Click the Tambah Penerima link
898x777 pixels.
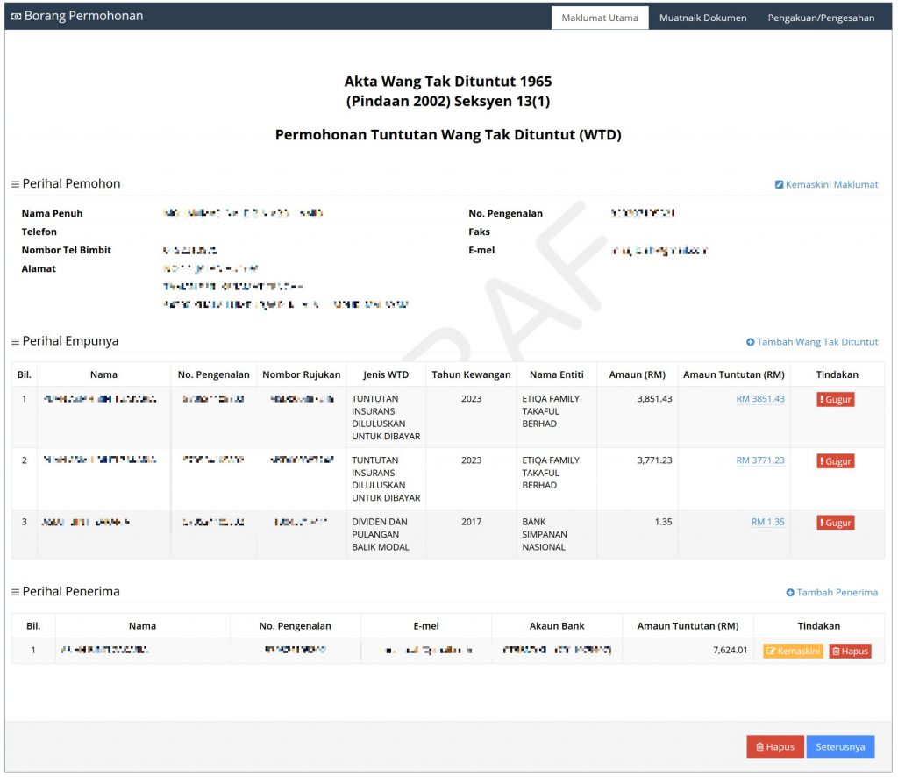[x=831, y=592]
